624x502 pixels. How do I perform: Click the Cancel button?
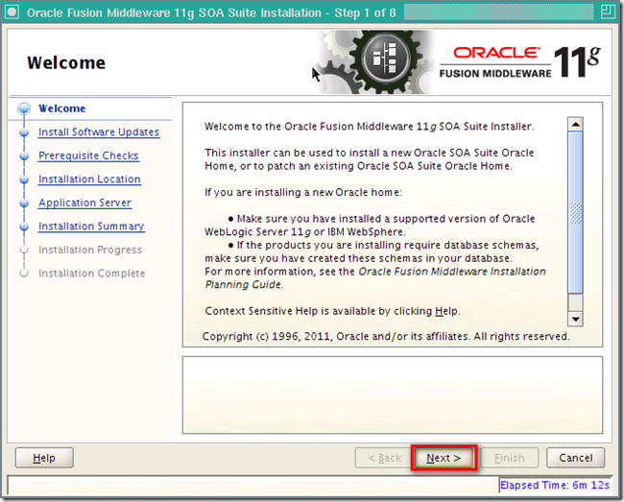point(575,458)
